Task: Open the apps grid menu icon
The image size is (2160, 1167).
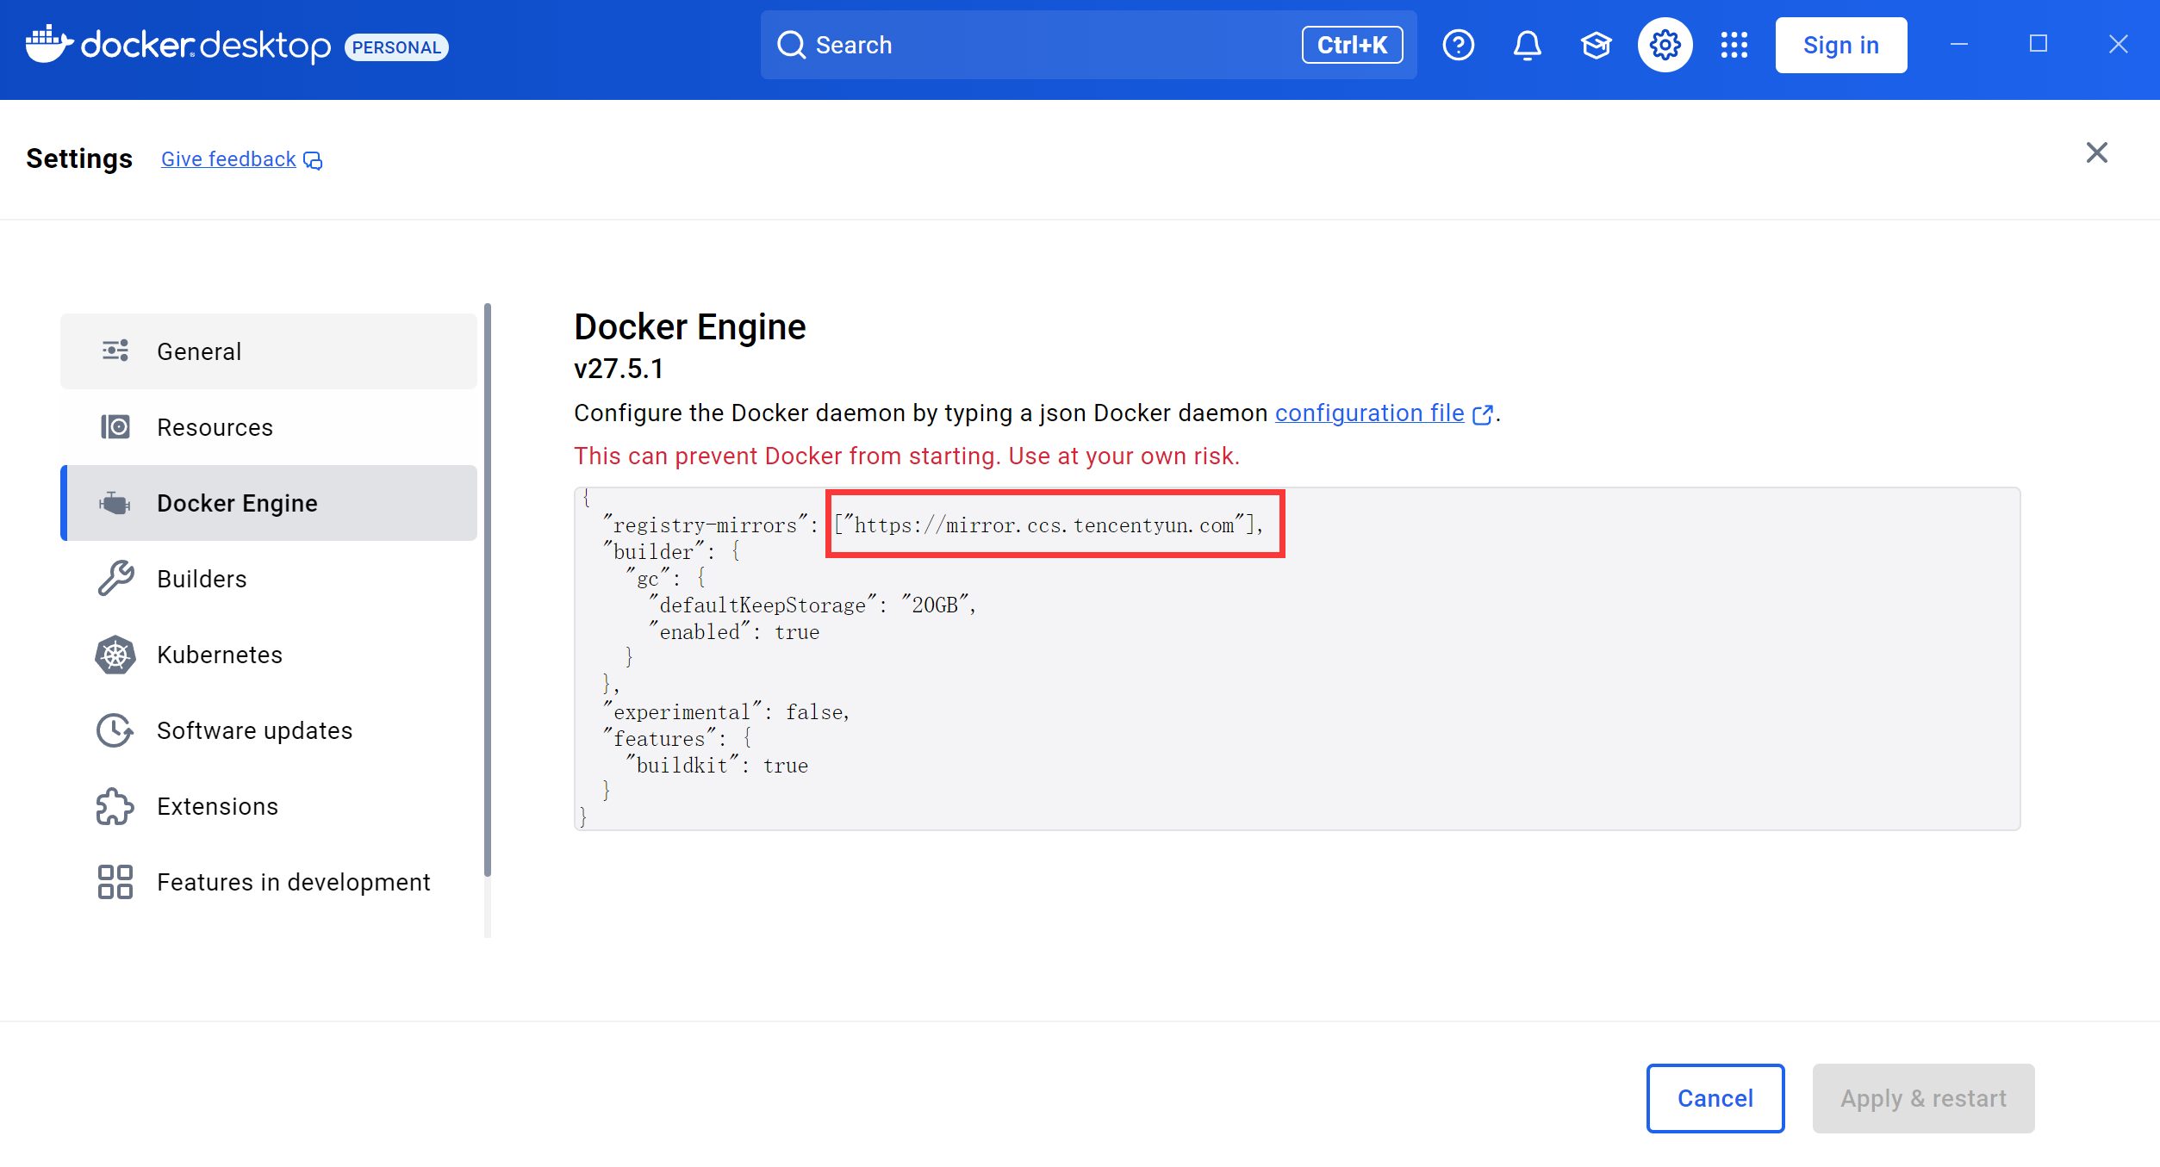Action: click(x=1734, y=45)
